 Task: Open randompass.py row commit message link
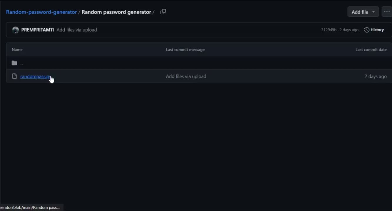click(186, 76)
